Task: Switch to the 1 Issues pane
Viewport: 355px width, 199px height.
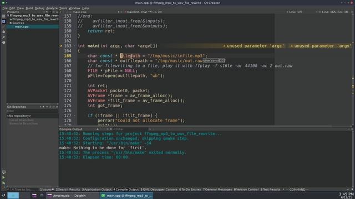Action: tap(47, 190)
